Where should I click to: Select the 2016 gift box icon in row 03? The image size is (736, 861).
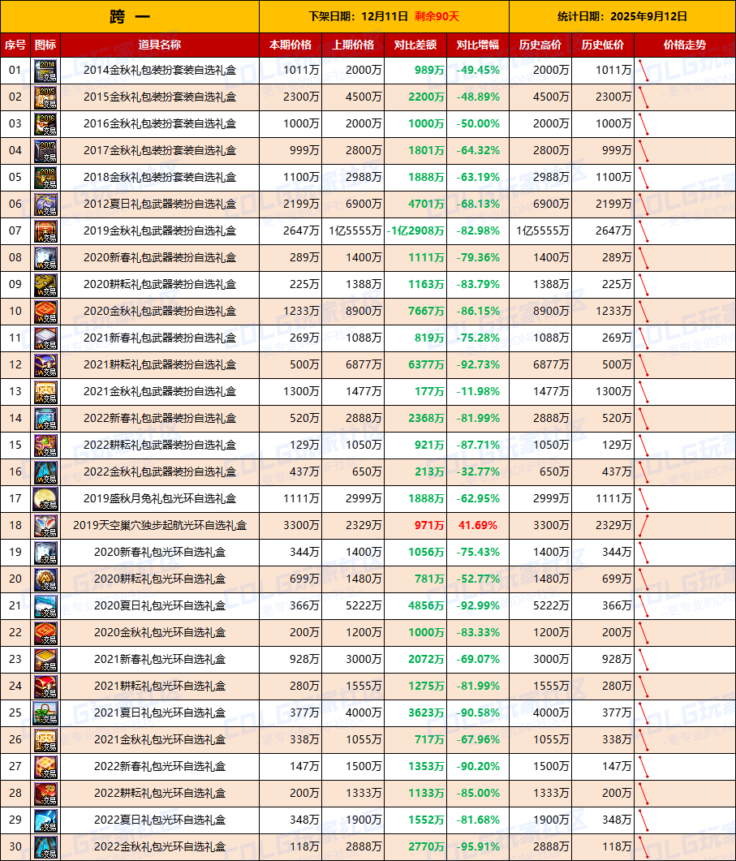[x=45, y=124]
